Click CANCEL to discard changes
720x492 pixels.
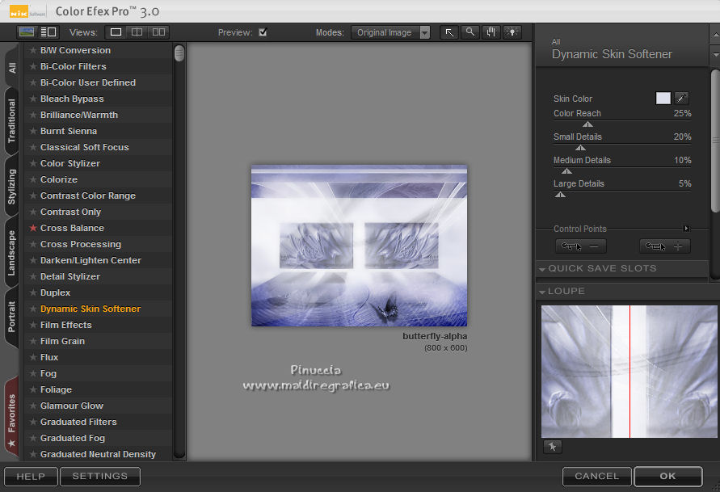coord(597,477)
